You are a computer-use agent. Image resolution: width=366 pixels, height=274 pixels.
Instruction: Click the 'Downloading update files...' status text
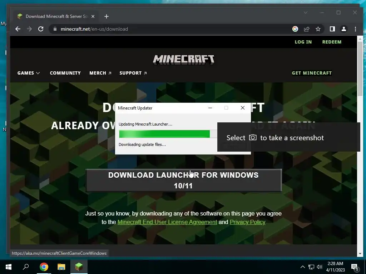(x=142, y=144)
